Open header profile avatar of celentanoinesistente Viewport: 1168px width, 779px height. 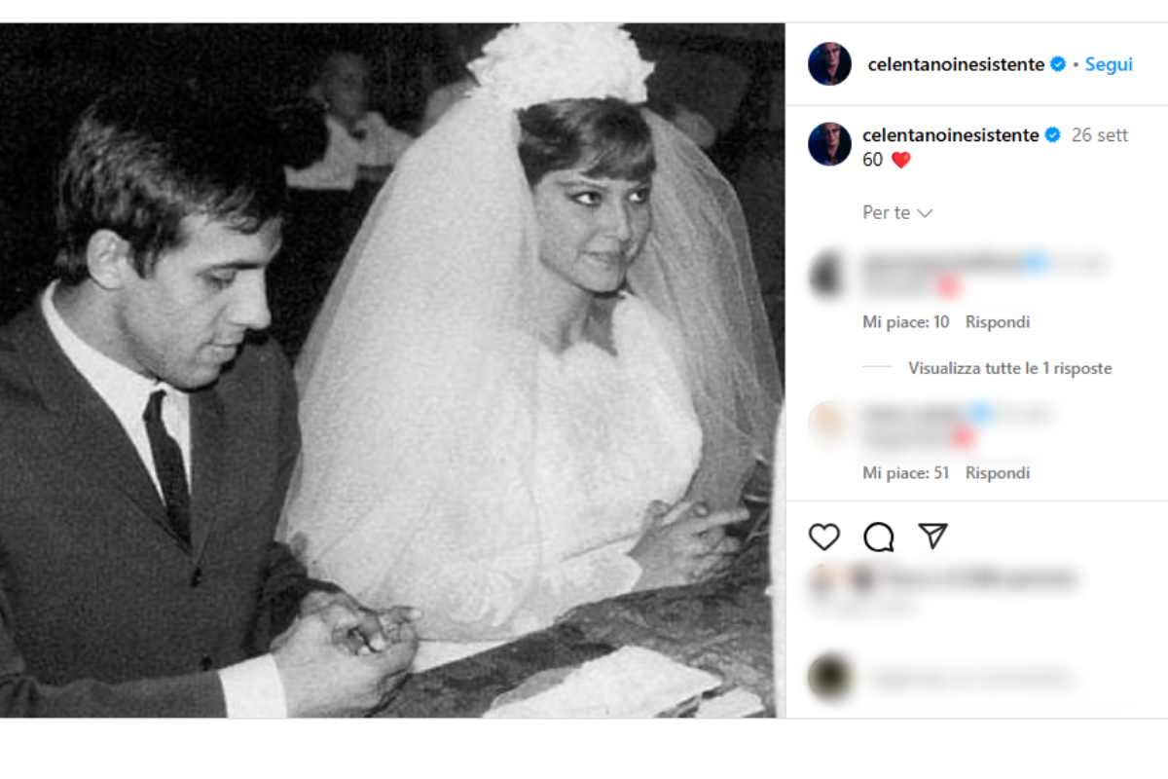pyautogui.click(x=829, y=64)
